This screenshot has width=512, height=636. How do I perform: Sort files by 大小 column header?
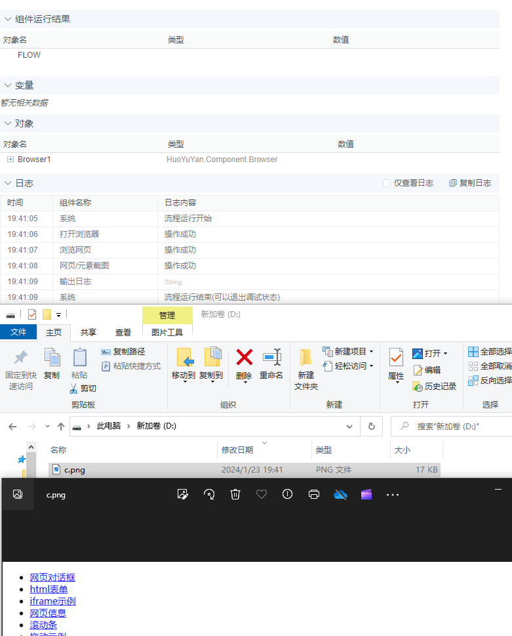403,450
